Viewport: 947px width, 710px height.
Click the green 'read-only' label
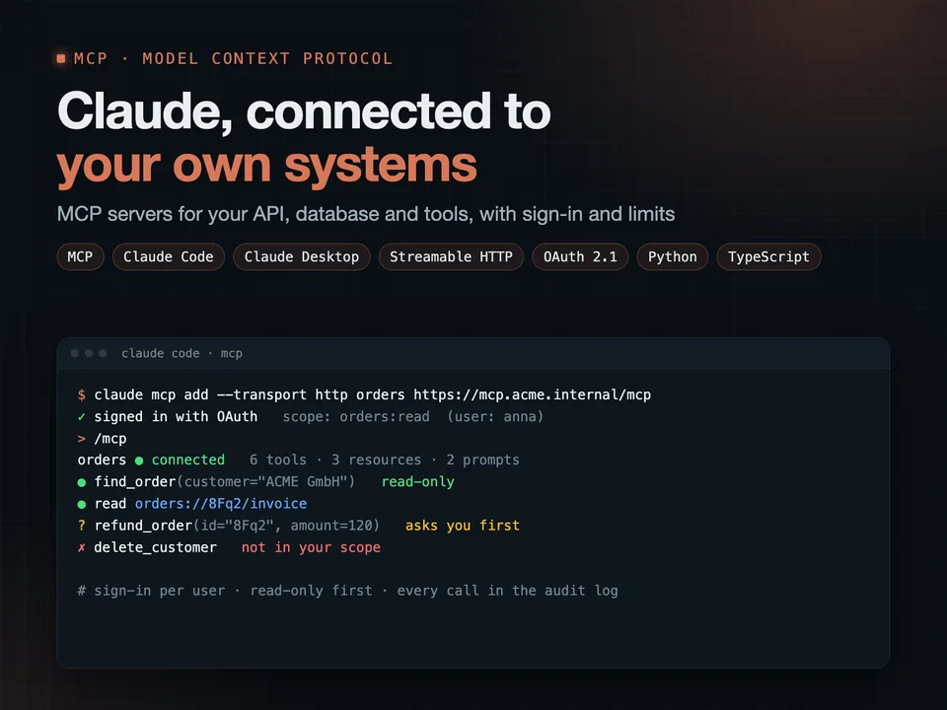[418, 482]
